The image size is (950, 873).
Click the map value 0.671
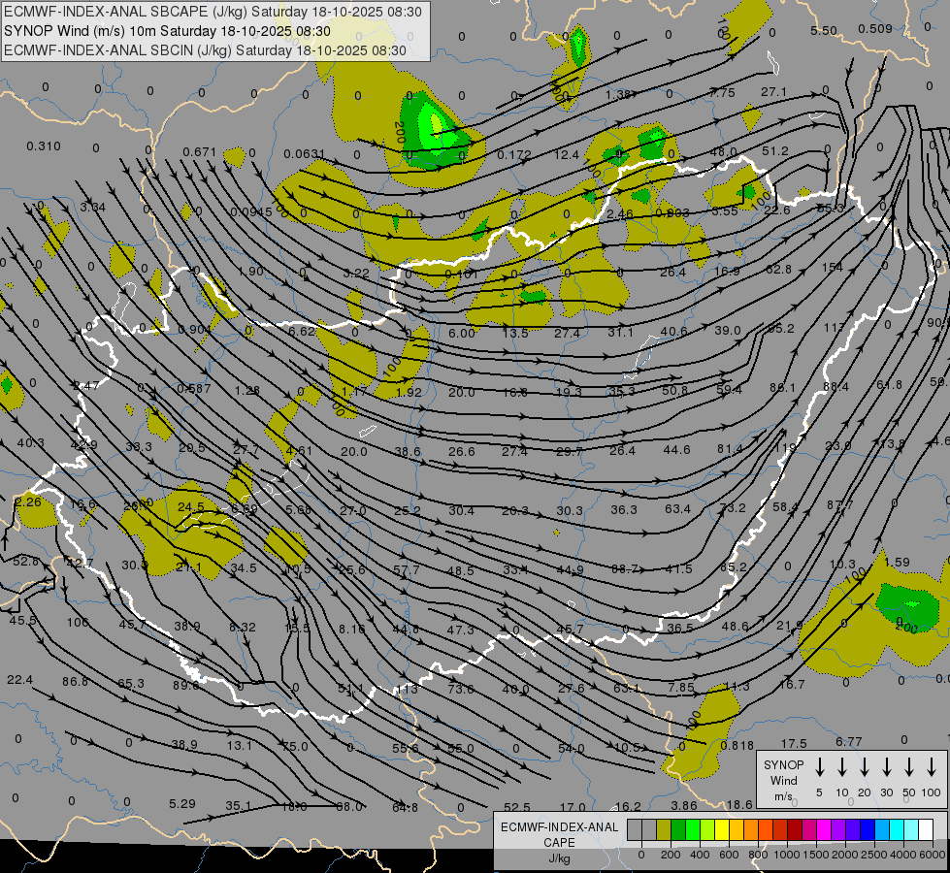coord(199,151)
